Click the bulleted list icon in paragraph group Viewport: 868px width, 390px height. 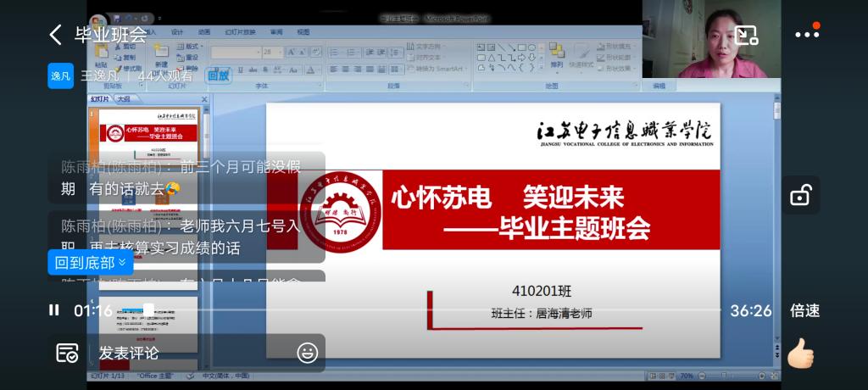tap(334, 53)
